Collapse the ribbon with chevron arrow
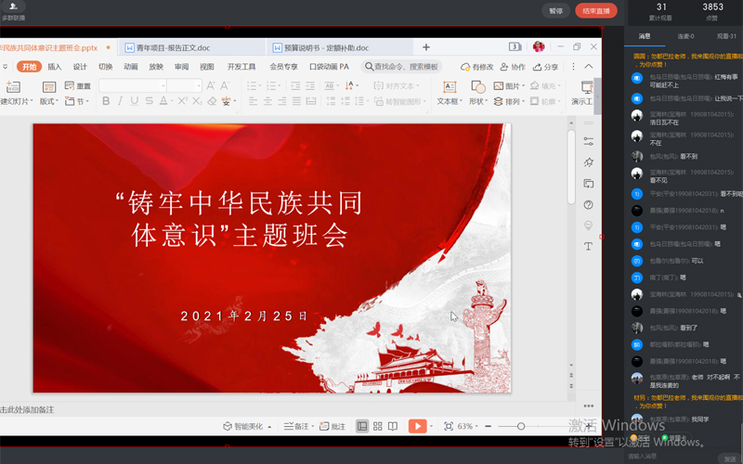The image size is (743, 464). 589,66
